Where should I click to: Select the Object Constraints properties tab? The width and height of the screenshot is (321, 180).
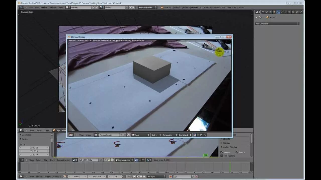[x=278, y=12]
